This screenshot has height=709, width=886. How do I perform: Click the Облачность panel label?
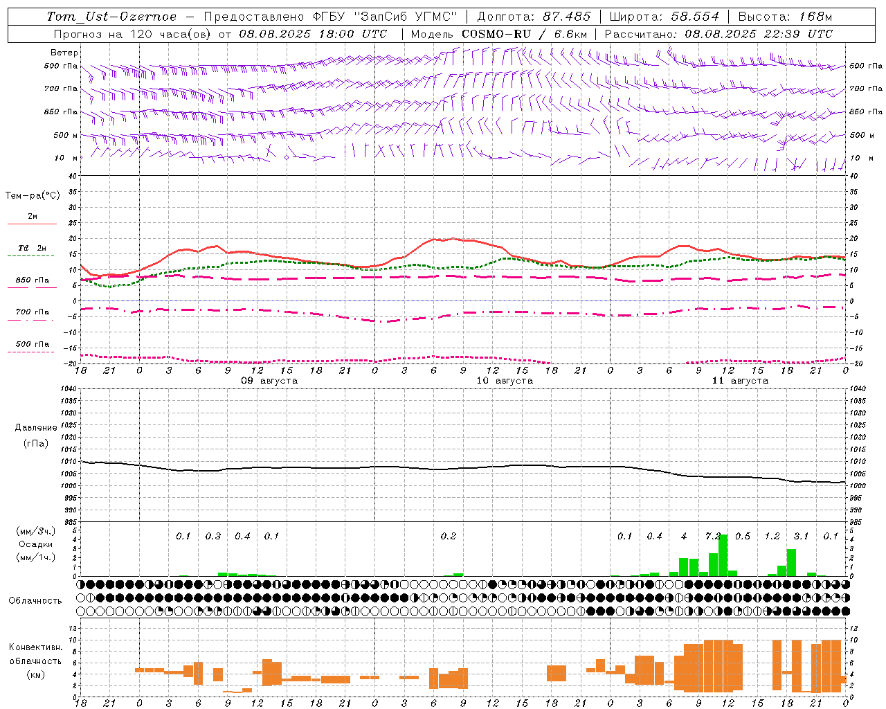[x=35, y=601]
